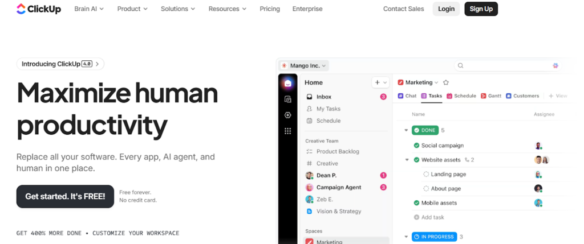584x244 pixels.
Task: Click the IN PROGRESS status label
Action: pos(434,237)
